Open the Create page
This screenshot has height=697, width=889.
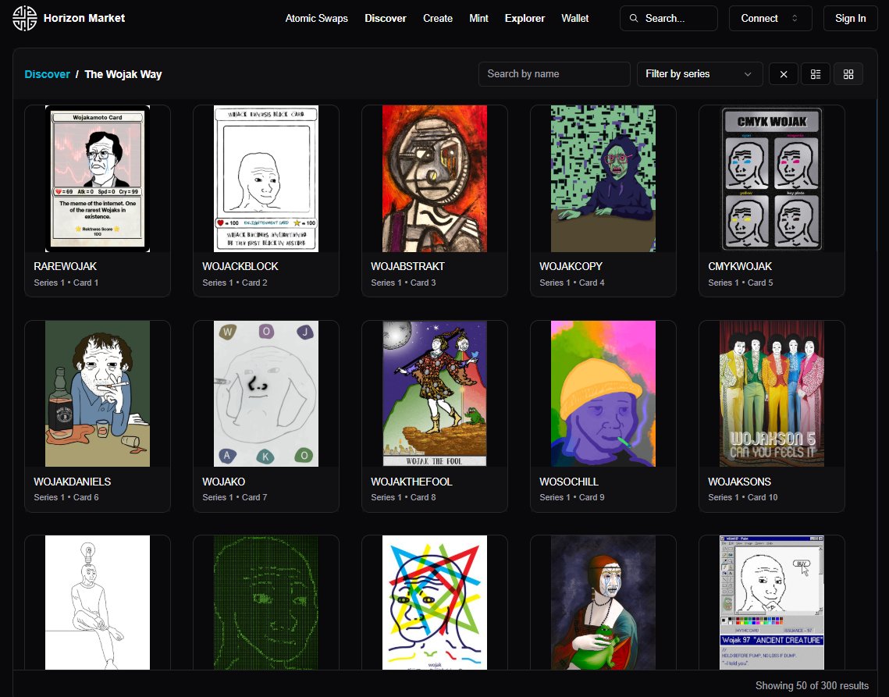click(438, 18)
